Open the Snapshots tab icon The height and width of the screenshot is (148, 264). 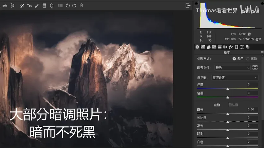pyautogui.click(x=248, y=47)
